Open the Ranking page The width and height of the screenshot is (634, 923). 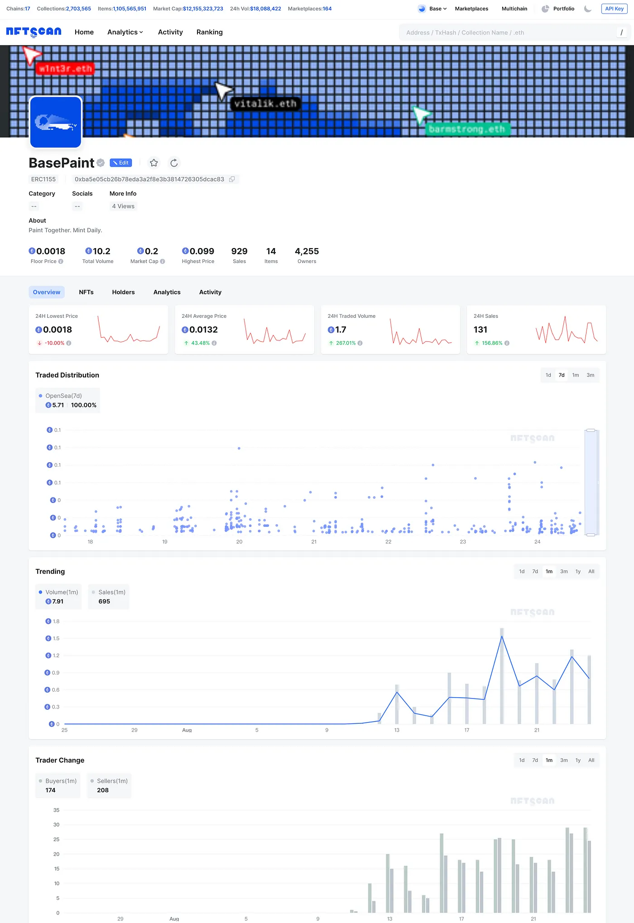(209, 32)
